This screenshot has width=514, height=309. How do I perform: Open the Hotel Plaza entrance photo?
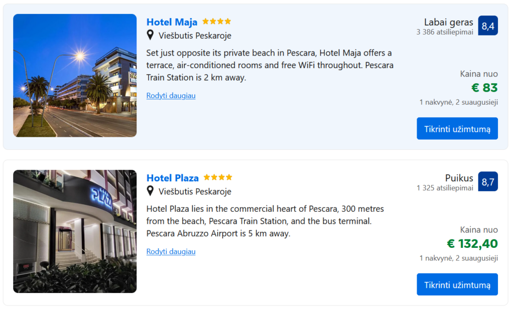point(75,231)
